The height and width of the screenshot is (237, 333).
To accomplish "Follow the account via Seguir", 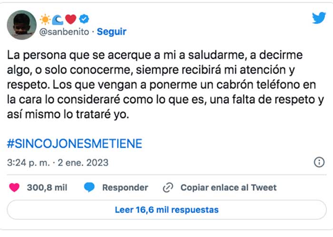I will (112, 32).
